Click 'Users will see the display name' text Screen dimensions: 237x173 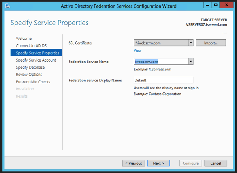coord(166,88)
